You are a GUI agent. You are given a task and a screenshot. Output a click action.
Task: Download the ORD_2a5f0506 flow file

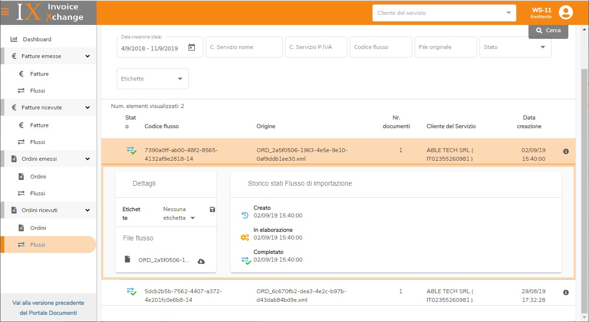[x=201, y=261]
